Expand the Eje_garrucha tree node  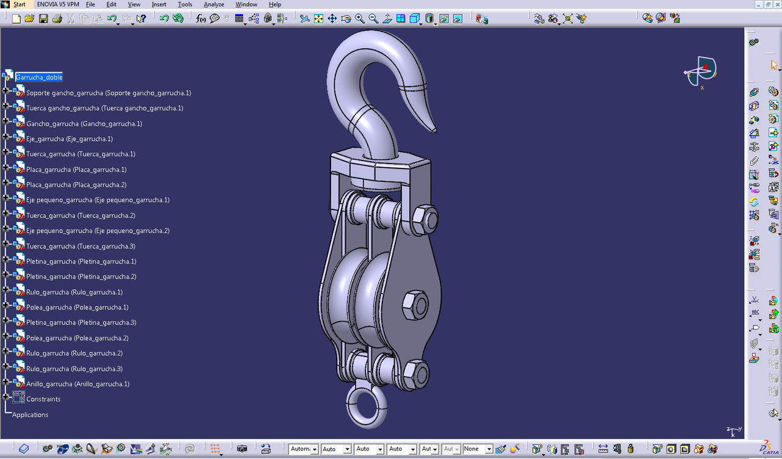[6, 136]
